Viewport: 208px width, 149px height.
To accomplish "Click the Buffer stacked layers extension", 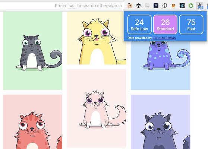I will 138,6.
